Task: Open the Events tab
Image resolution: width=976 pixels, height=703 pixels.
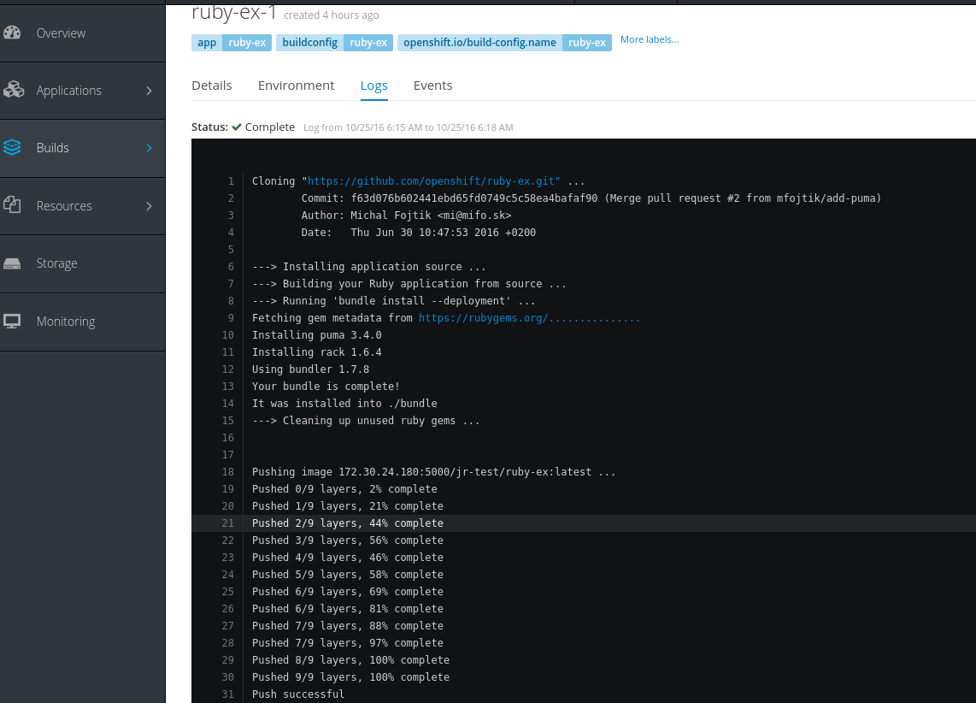Action: pyautogui.click(x=432, y=86)
